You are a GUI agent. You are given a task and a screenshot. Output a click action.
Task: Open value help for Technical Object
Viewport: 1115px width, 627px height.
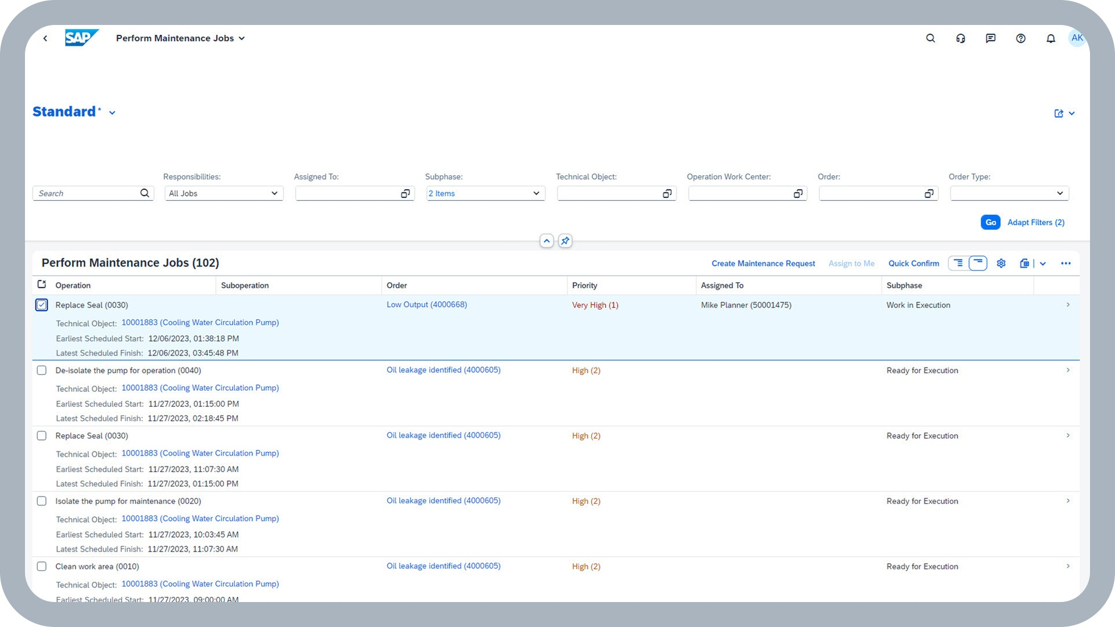point(667,193)
